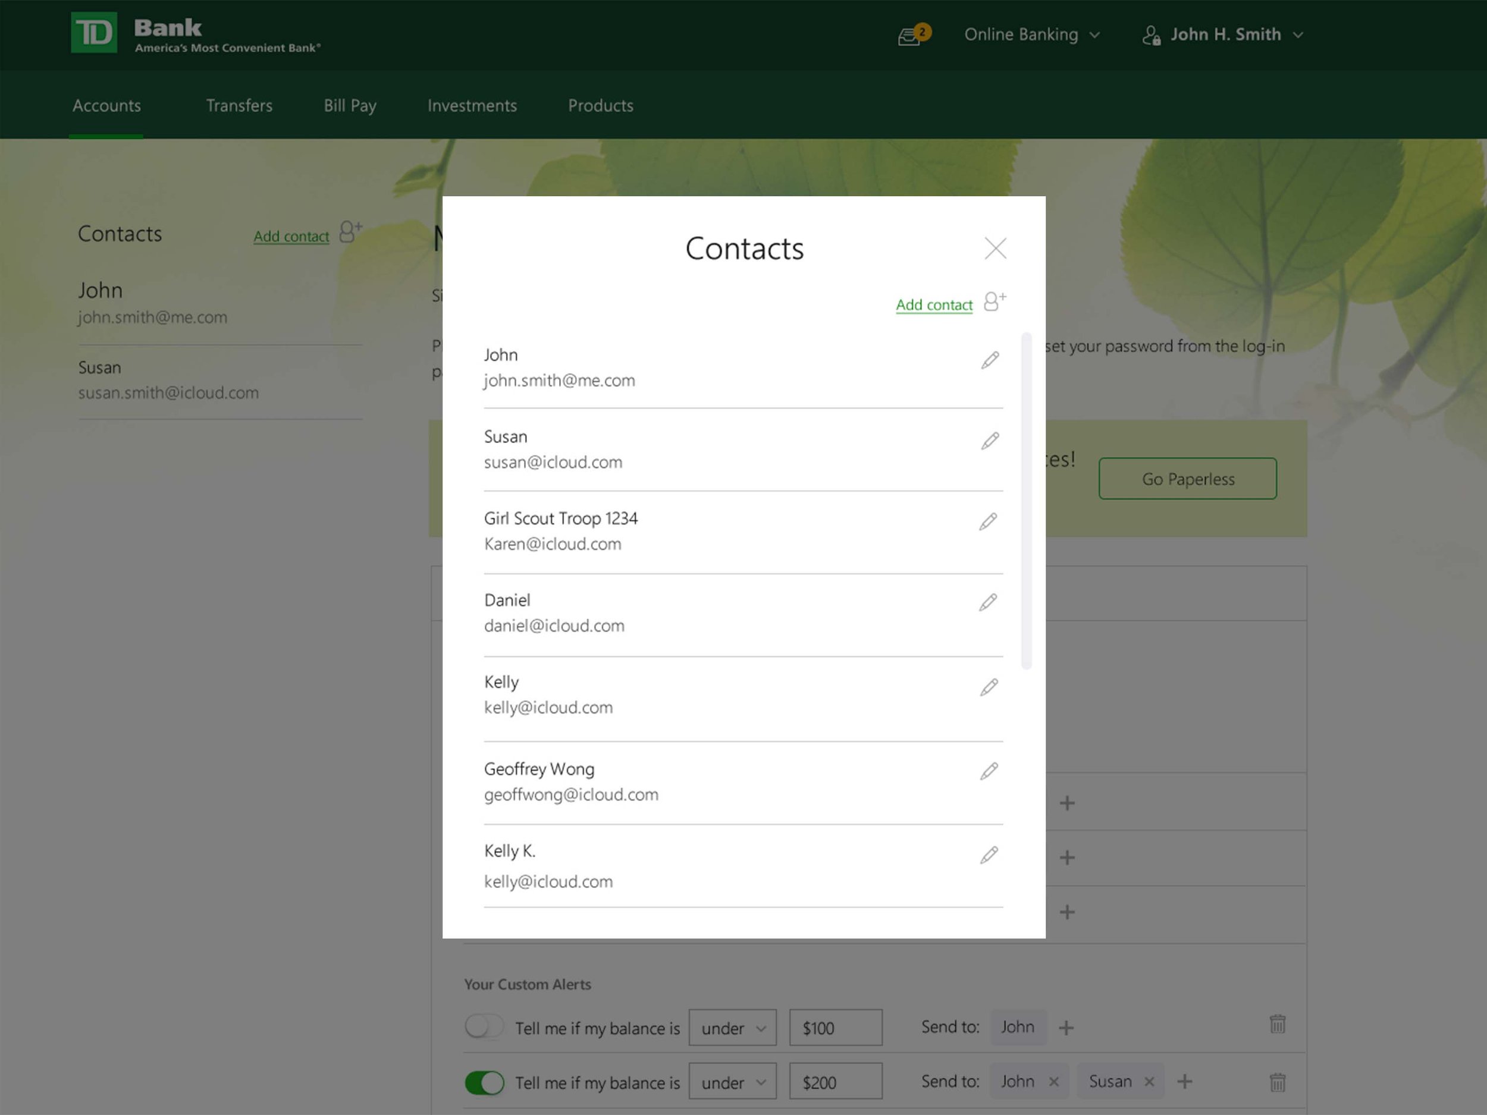This screenshot has width=1487, height=1115.
Task: Click Kelly K. contact name
Action: pyautogui.click(x=510, y=852)
